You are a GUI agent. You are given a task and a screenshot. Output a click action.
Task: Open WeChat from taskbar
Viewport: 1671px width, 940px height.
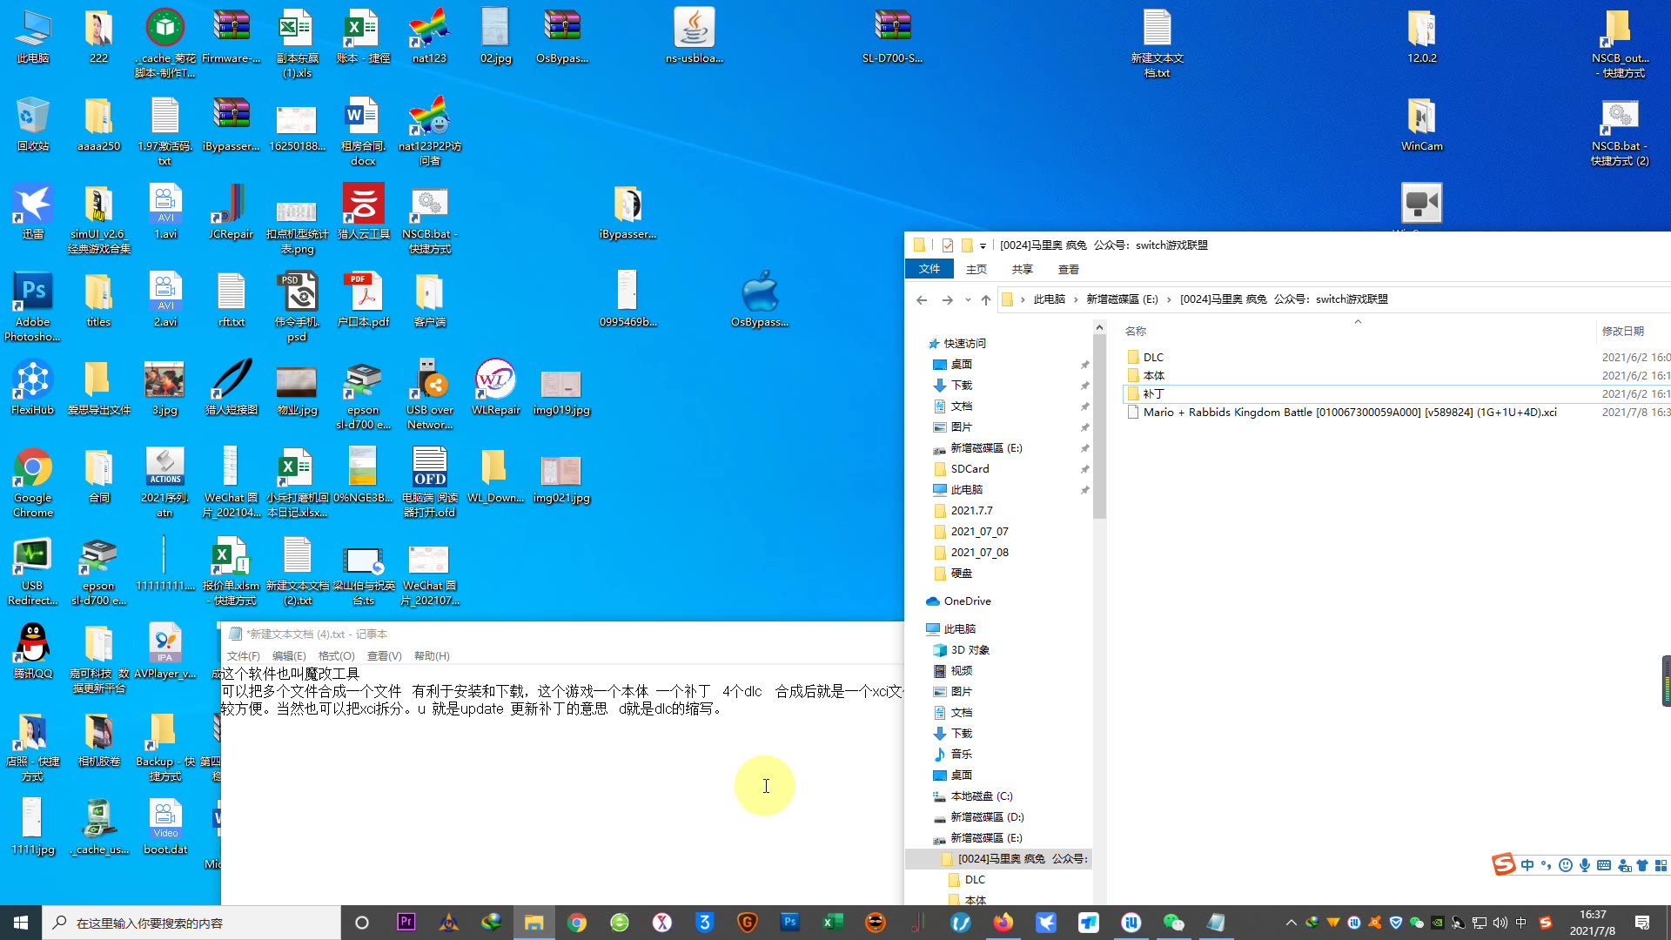(x=1174, y=923)
